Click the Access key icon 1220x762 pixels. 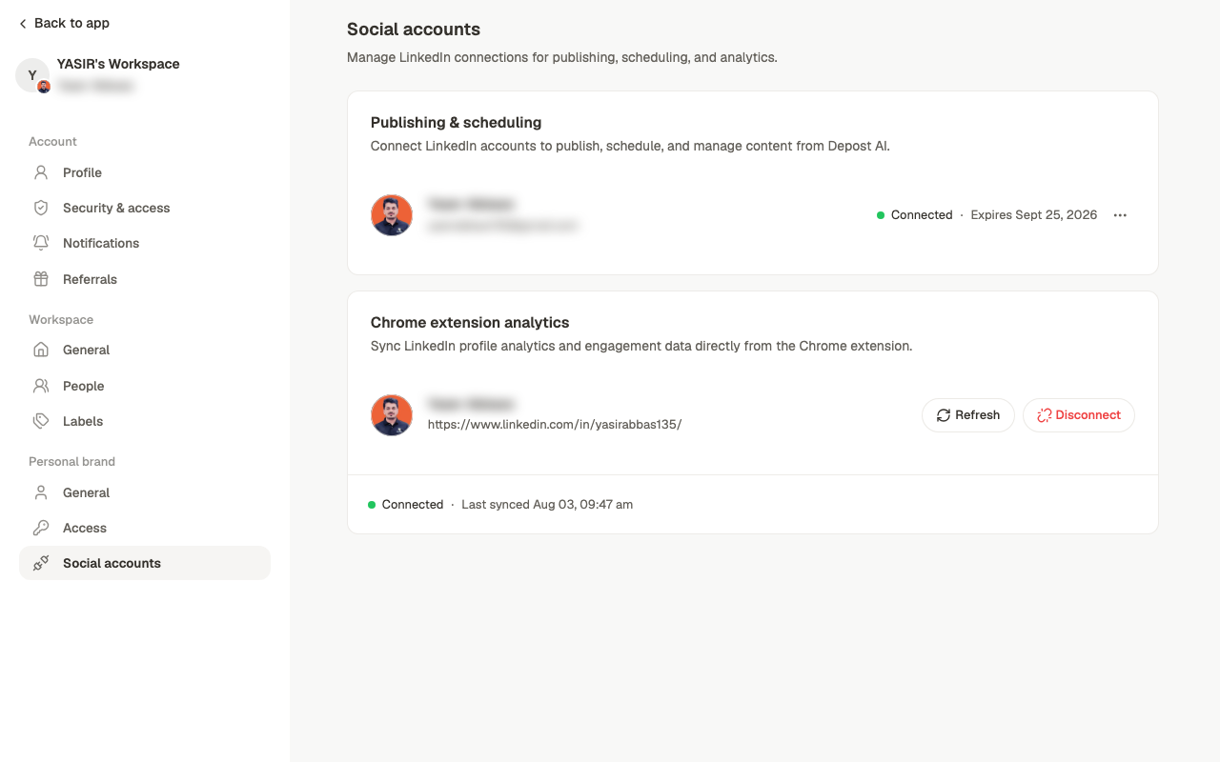[41, 528]
